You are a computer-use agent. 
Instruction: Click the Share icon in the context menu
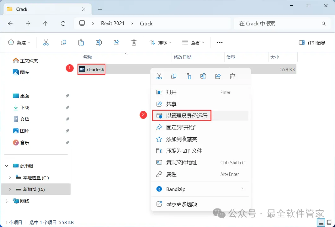pyautogui.click(x=217, y=76)
